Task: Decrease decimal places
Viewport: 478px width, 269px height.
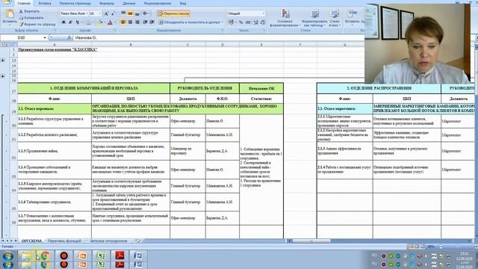Action: coord(262,22)
